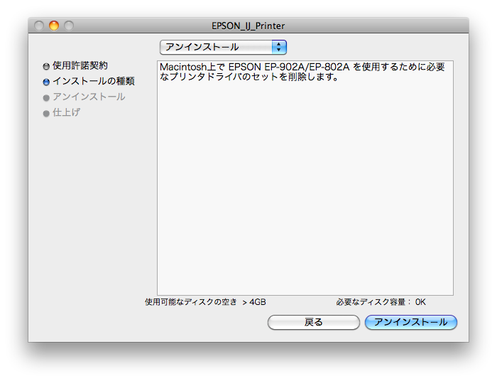The height and width of the screenshot is (381, 497).
Task: Click the blue arrows on the dropdown
Action: tap(279, 47)
